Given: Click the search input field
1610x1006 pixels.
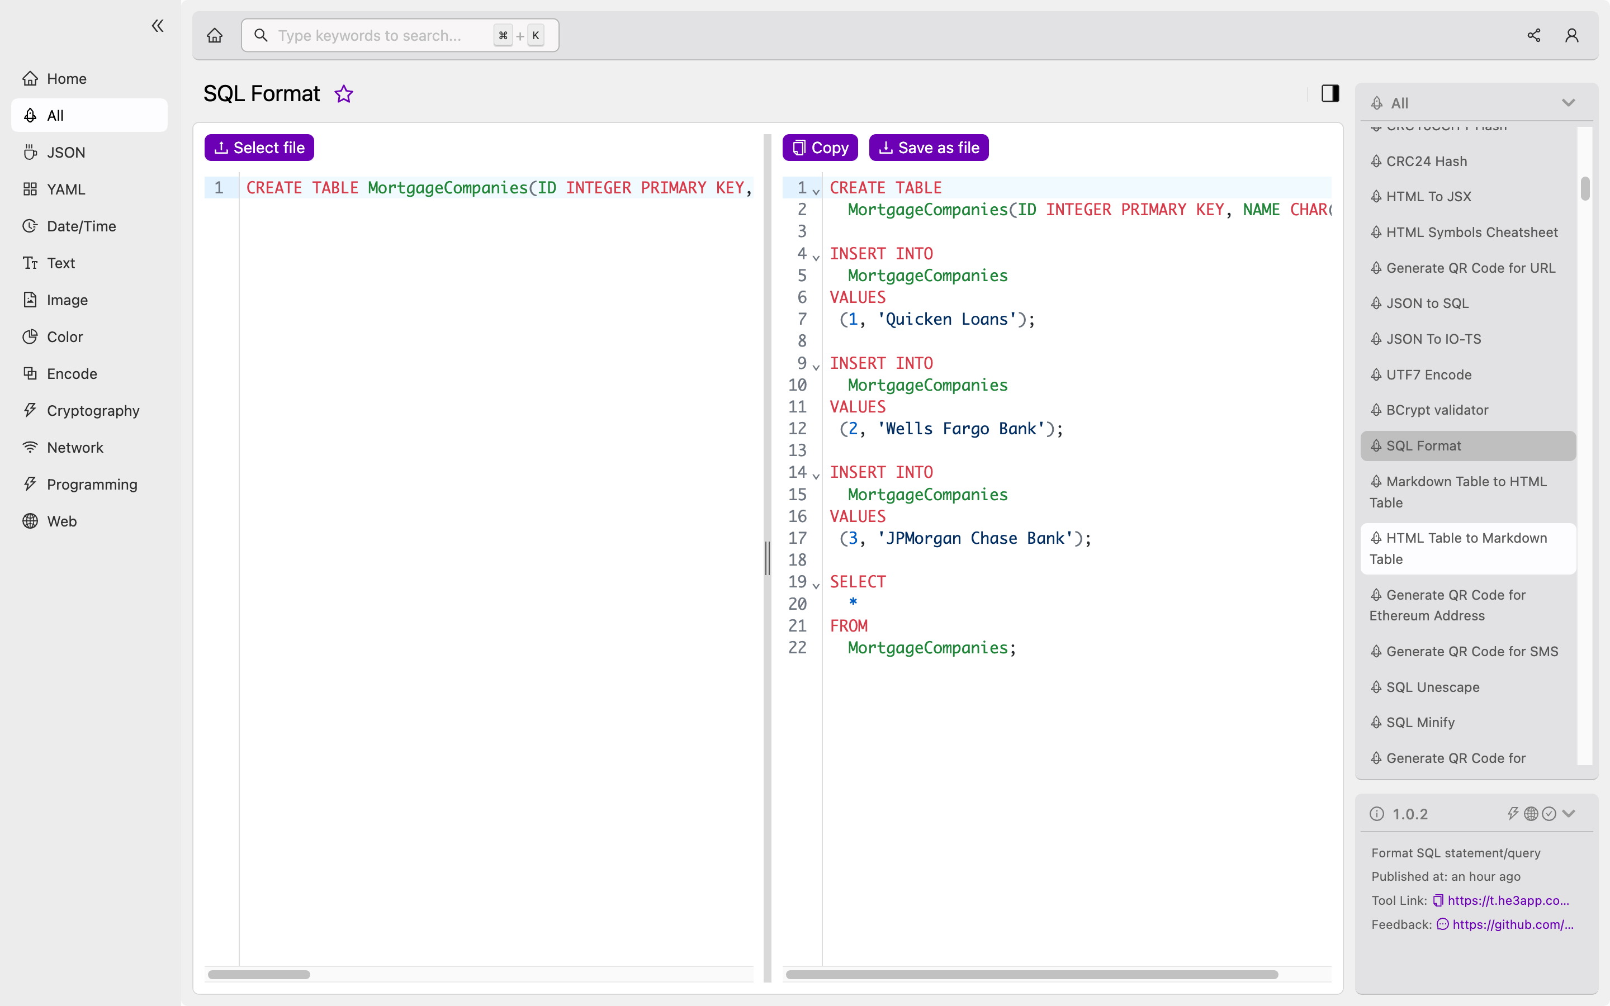Looking at the screenshot, I should click(x=400, y=35).
